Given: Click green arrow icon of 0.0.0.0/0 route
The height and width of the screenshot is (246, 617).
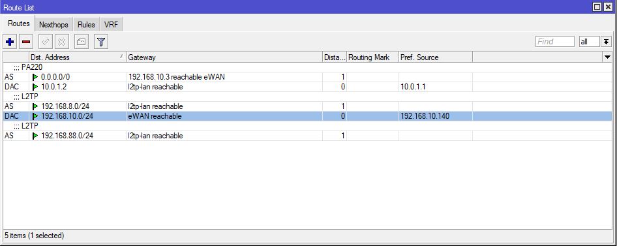Looking at the screenshot, I should click(36, 77).
